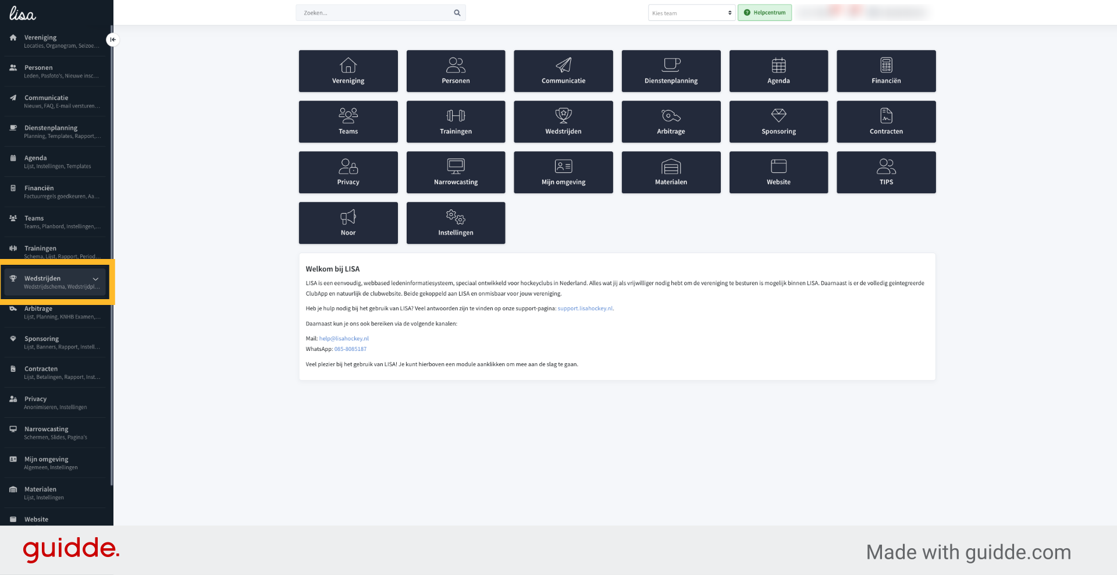Open Agenda in the sidebar
Viewport: 1117px width, 575px height.
56,161
